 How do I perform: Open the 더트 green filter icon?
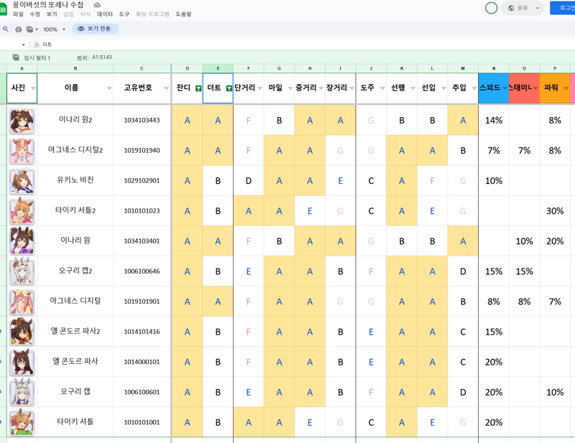[x=229, y=88]
